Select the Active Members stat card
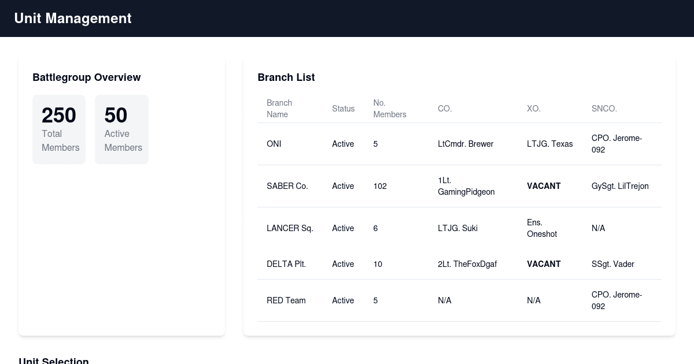Viewport: 694px width, 364px height. pos(121,129)
